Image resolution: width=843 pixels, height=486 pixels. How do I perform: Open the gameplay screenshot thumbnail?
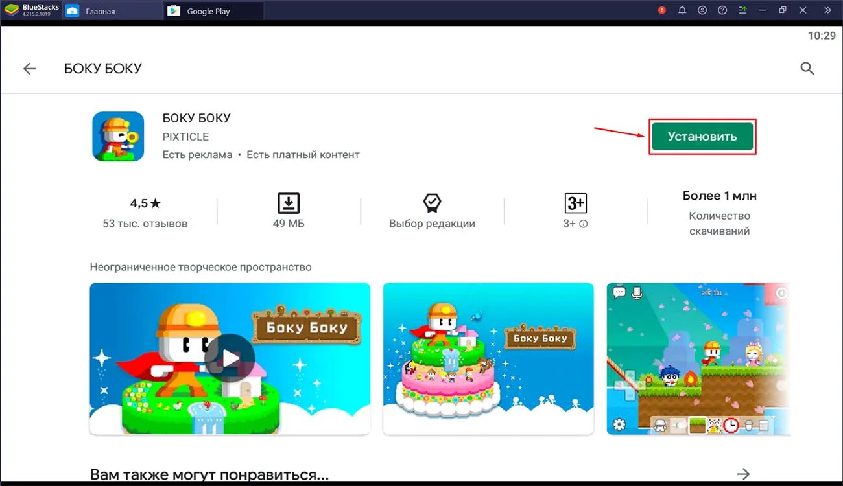coord(699,358)
